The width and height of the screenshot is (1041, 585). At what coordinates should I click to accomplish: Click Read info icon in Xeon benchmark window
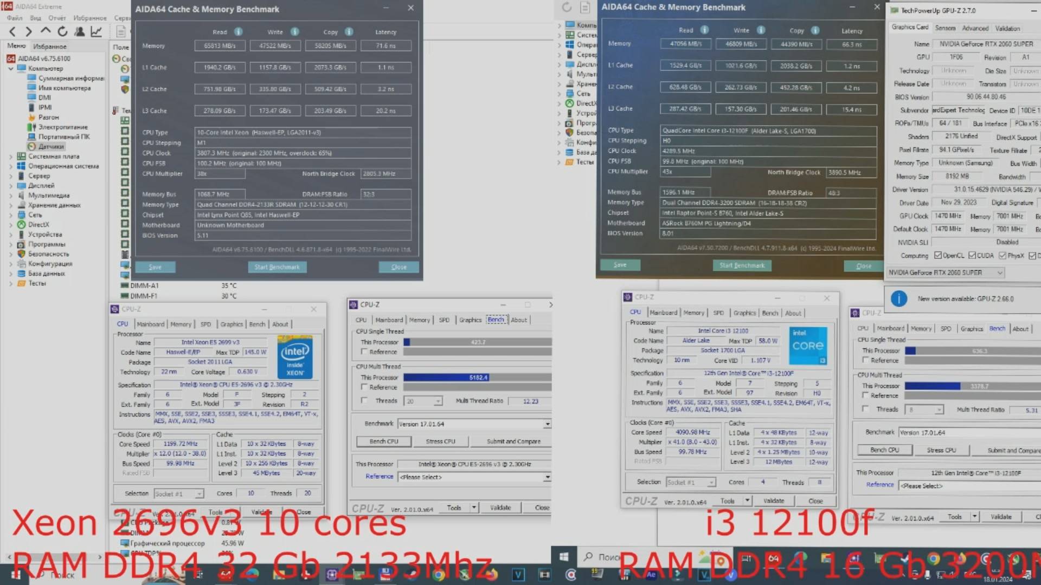[238, 31]
